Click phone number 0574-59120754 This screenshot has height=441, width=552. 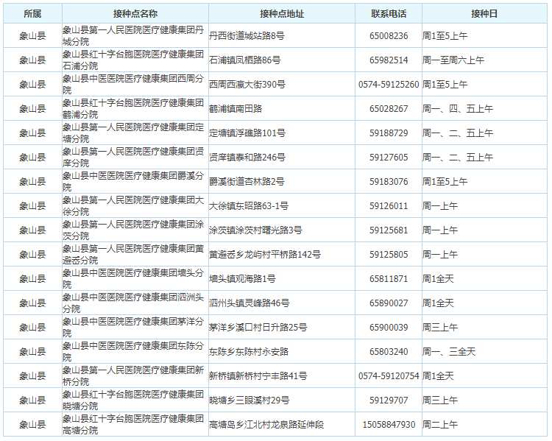coord(389,376)
